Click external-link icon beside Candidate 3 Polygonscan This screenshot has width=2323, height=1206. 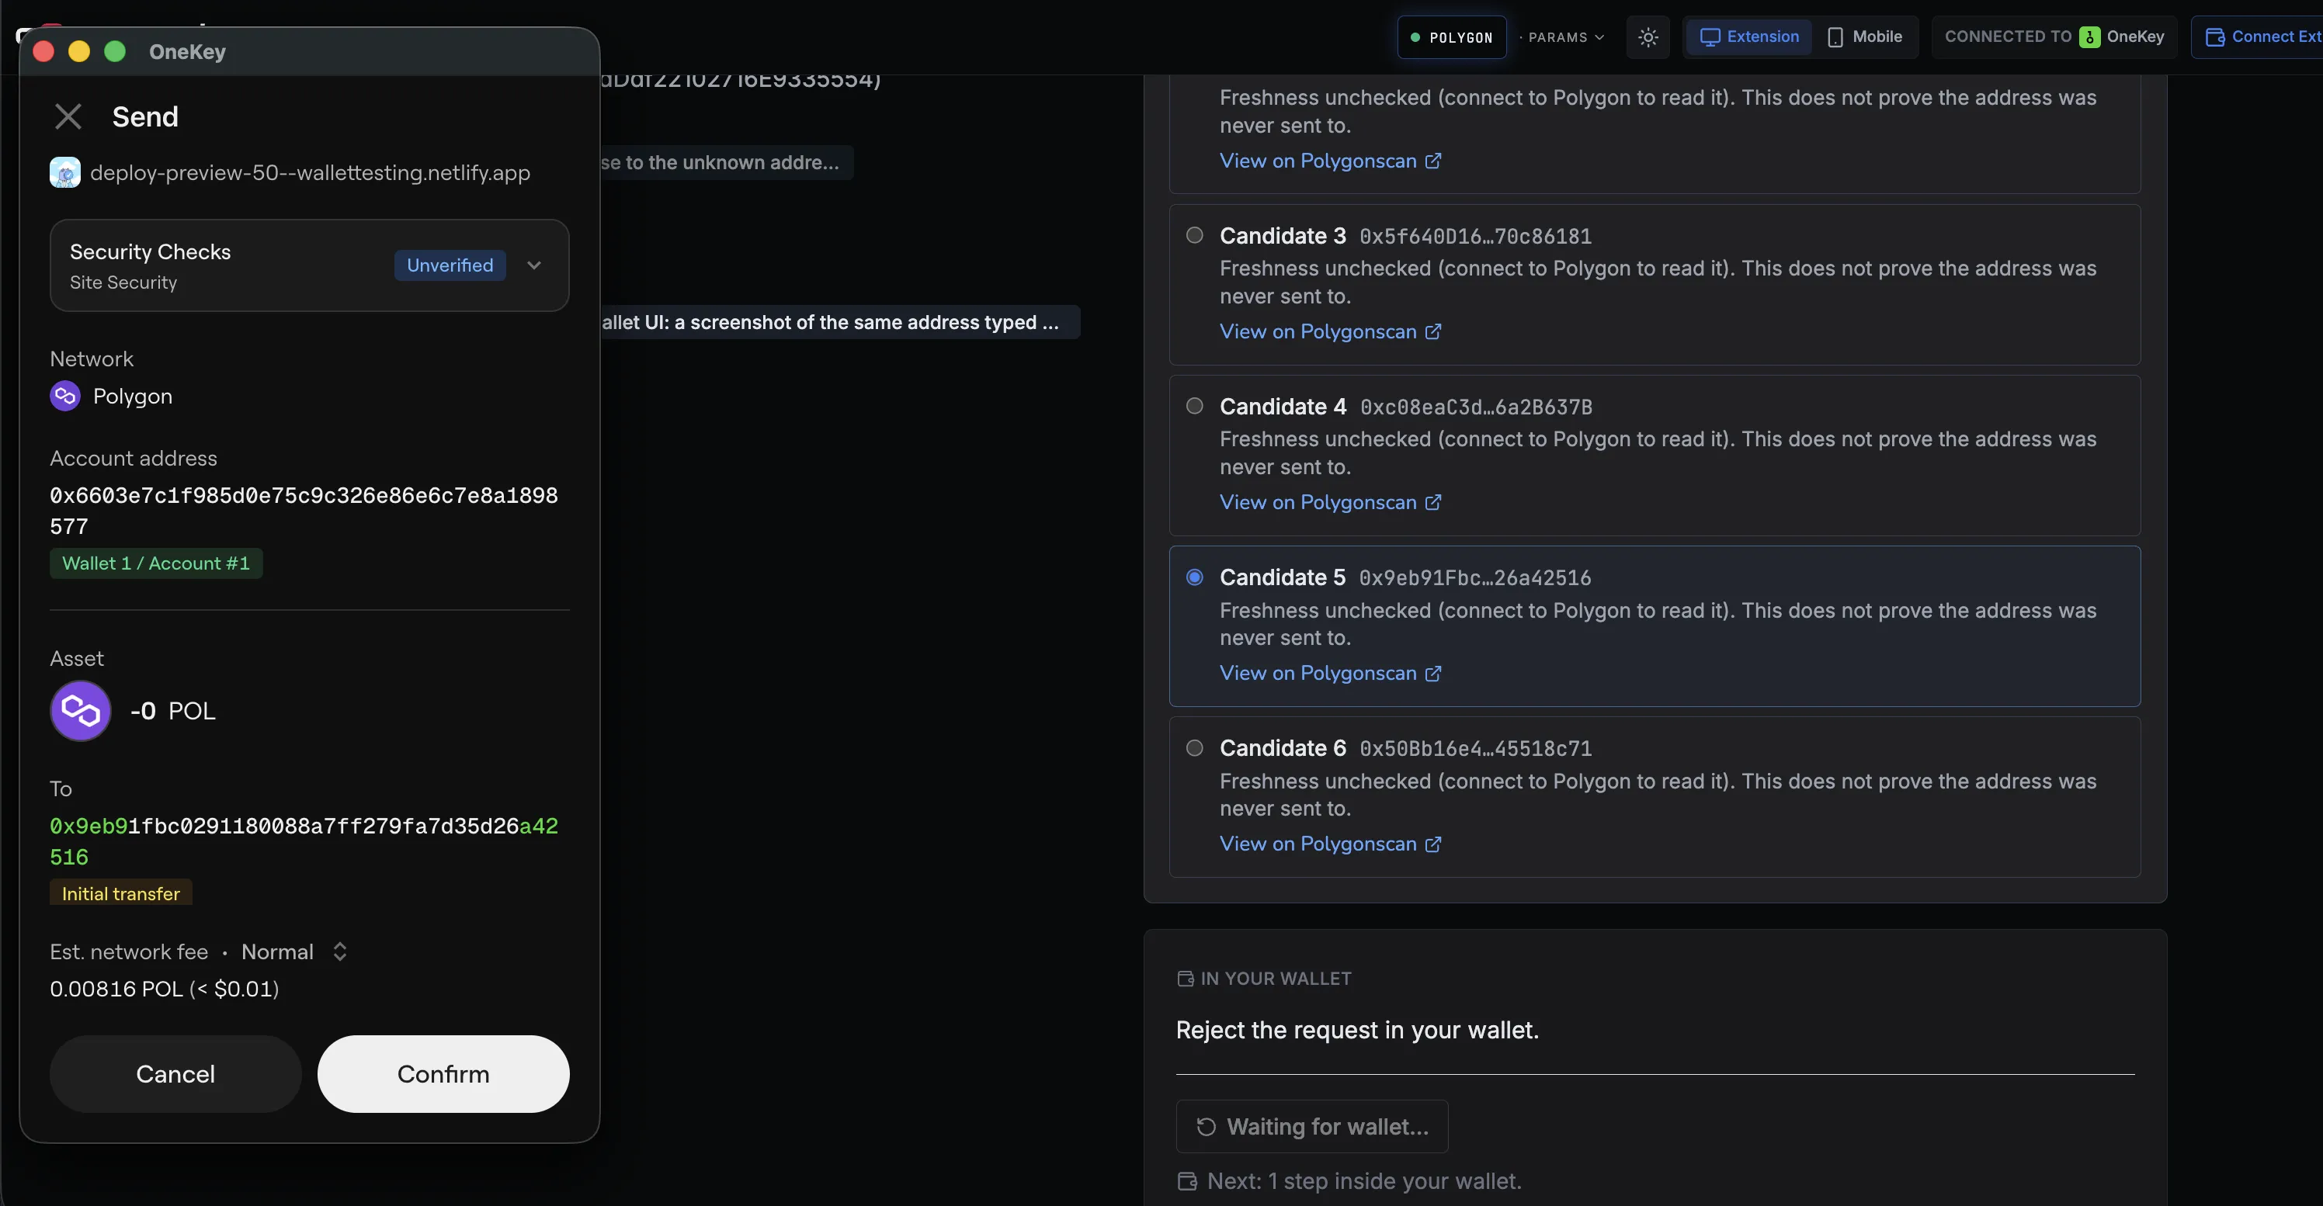(x=1433, y=331)
